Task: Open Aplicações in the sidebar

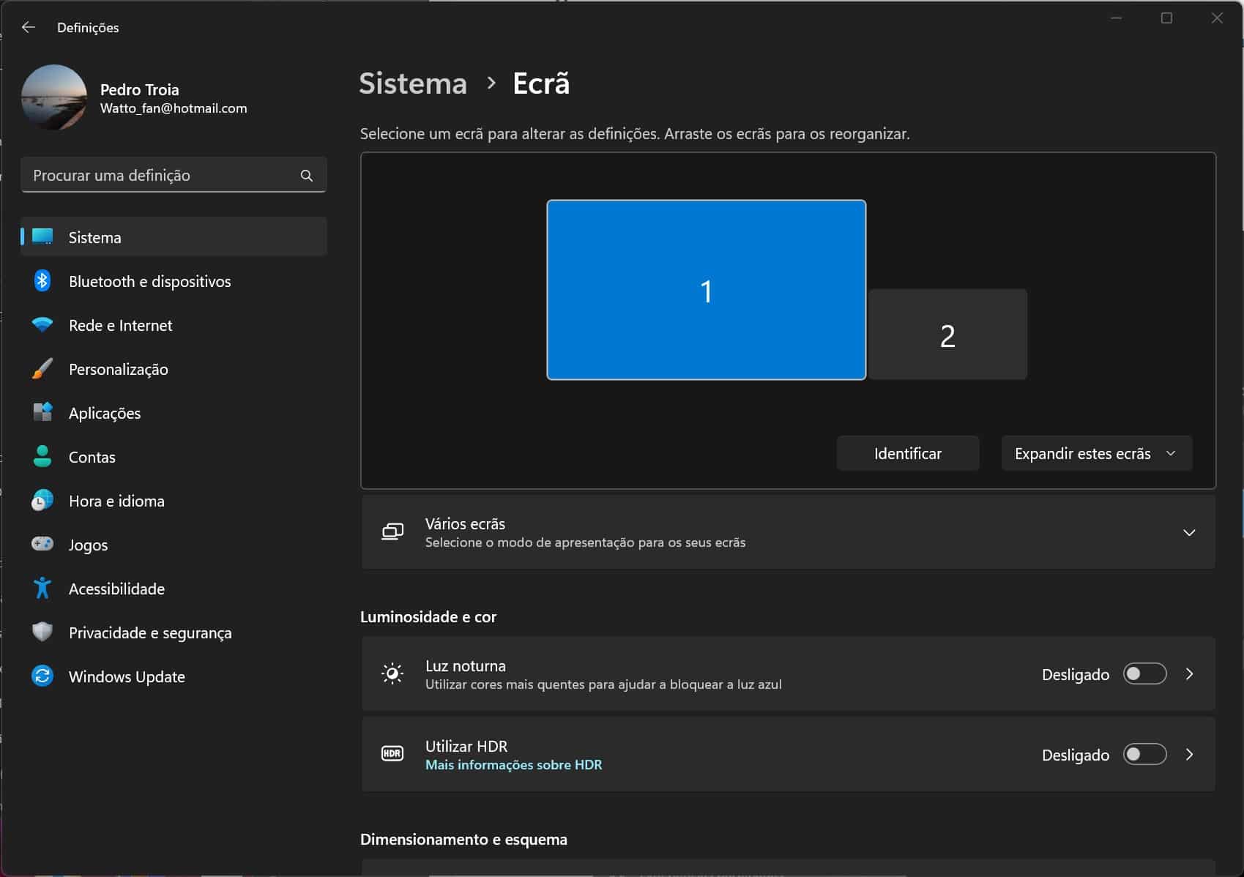Action: [105, 413]
